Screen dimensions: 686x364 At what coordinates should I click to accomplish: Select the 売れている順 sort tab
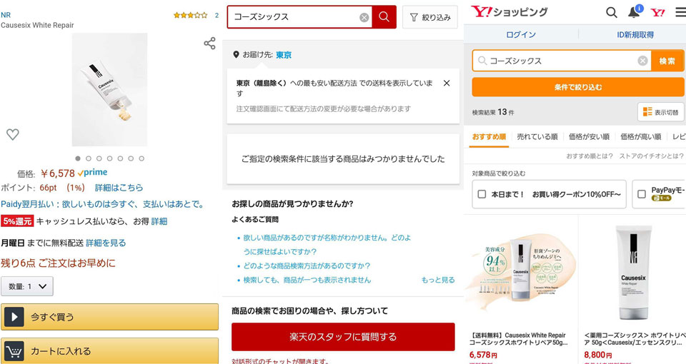tap(537, 136)
